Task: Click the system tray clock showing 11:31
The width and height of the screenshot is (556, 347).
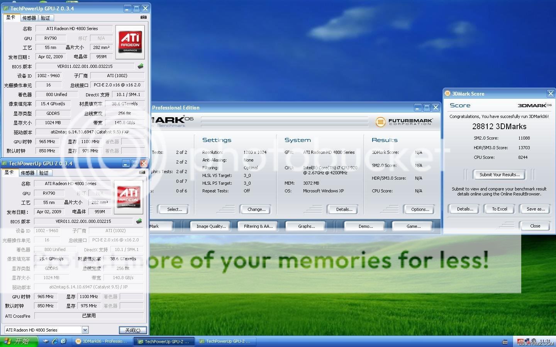Action: (x=545, y=341)
